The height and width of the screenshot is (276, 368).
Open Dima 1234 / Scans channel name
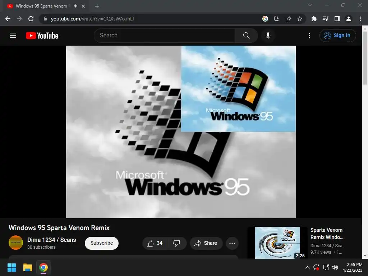coord(52,240)
